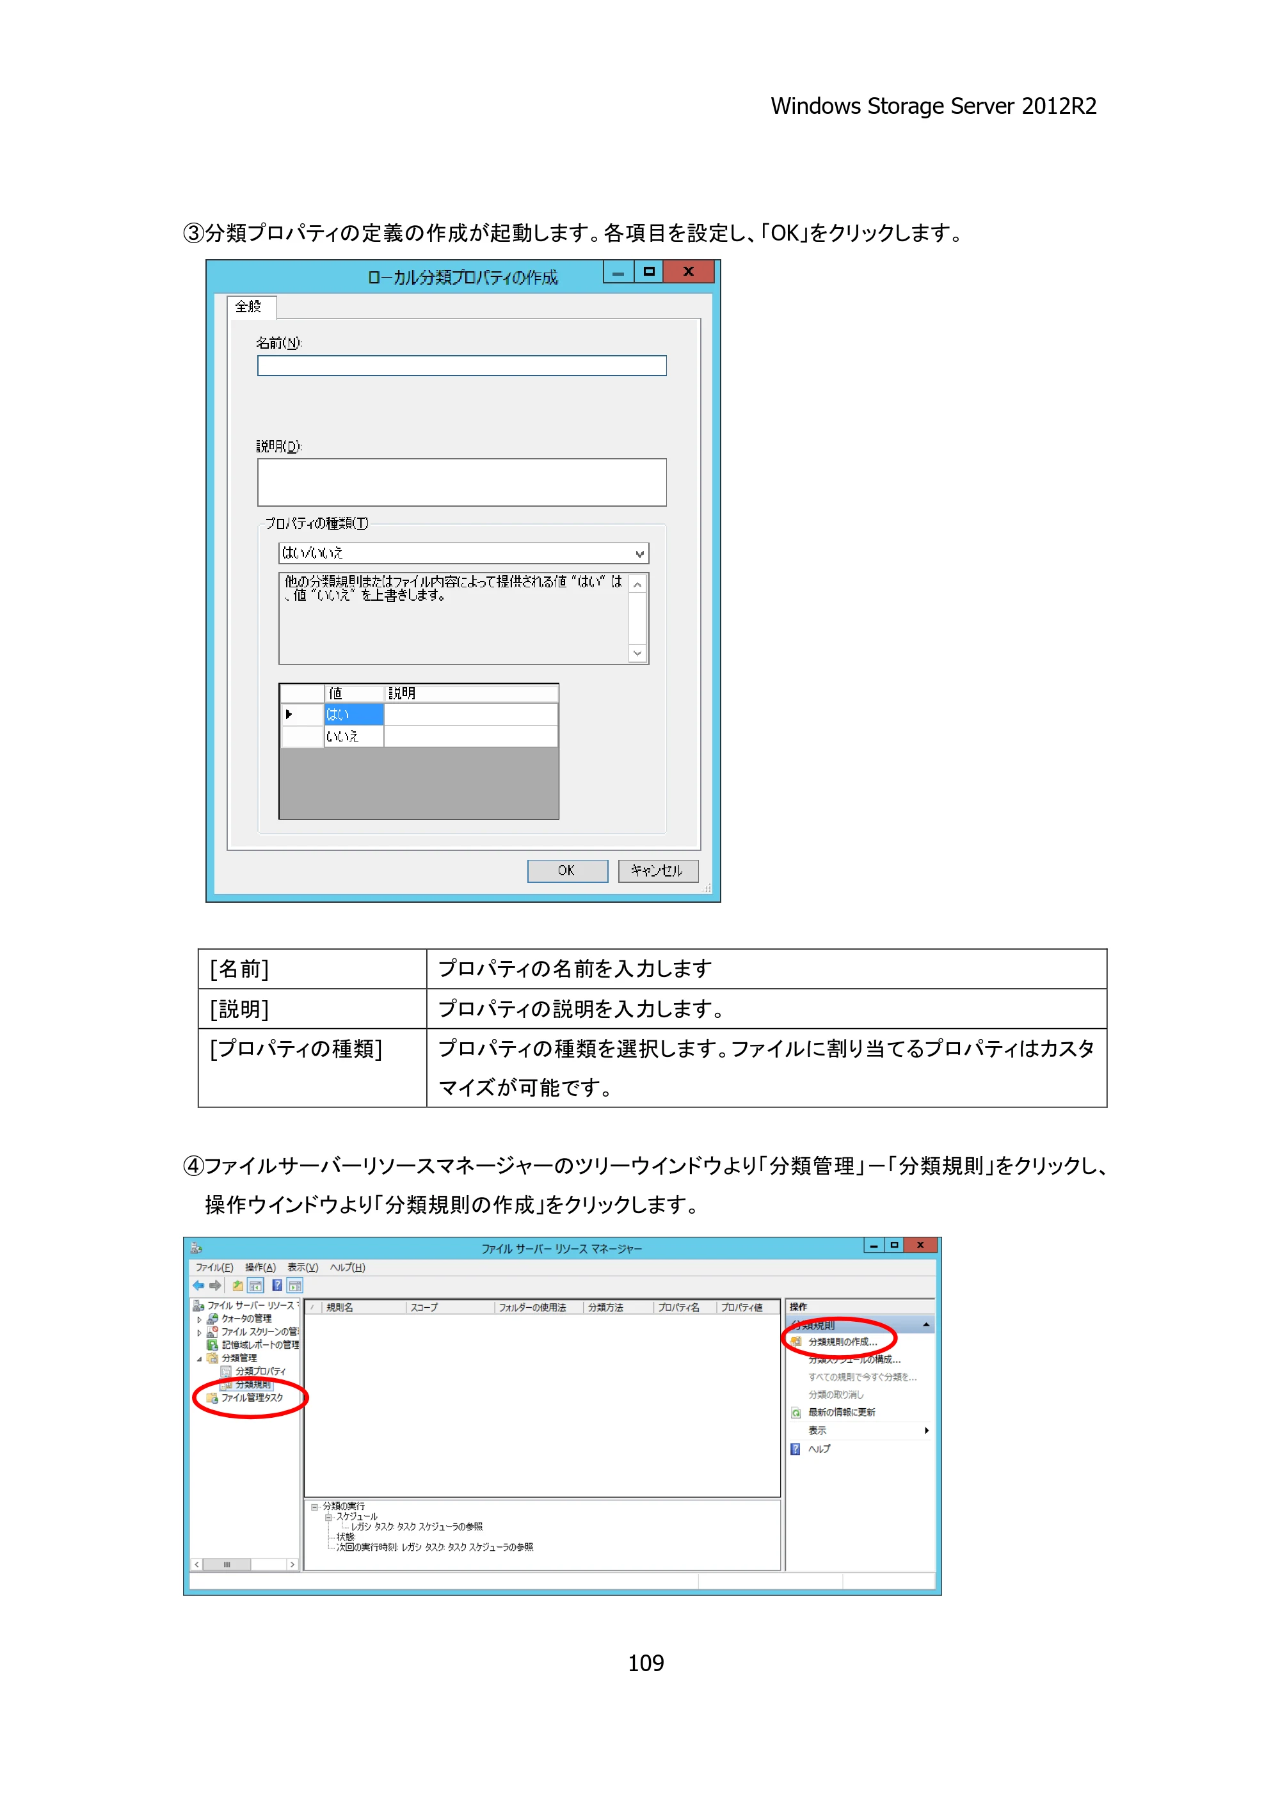Open the 操作(A) menu
Screen dimensions: 1280x1810
[260, 1267]
